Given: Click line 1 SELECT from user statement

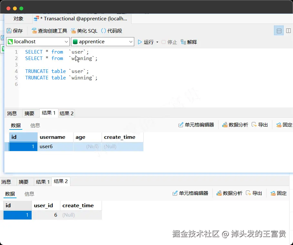Looking at the screenshot, I should coord(57,52).
